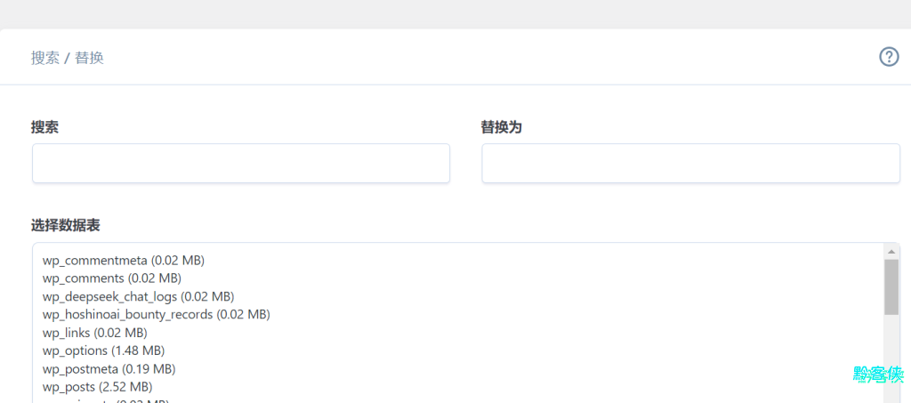The width and height of the screenshot is (911, 403).
Task: Click the cyan watermark text at bottom right
Action: (877, 375)
